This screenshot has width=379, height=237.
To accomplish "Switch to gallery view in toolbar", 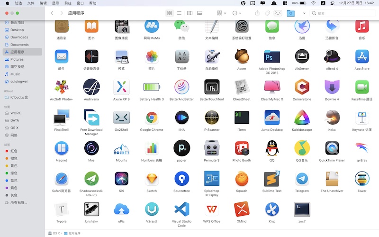I will 199,13.
